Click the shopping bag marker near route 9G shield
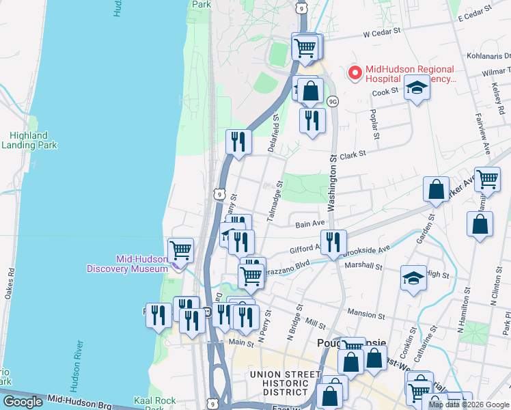511x410 pixels. [x=311, y=92]
